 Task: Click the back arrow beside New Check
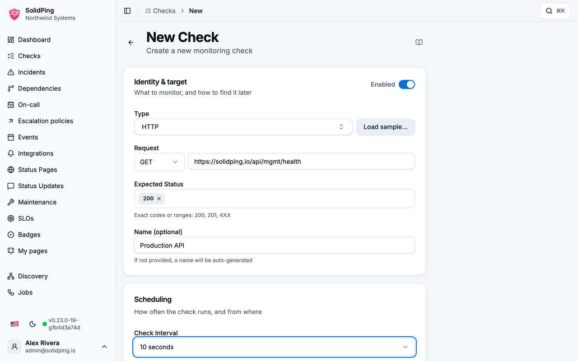[131, 42]
